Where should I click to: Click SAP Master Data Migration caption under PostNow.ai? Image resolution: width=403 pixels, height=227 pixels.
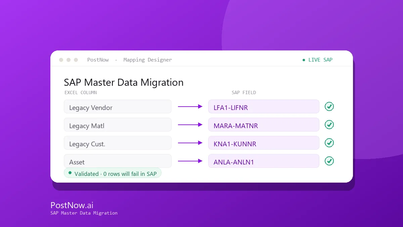pos(84,213)
